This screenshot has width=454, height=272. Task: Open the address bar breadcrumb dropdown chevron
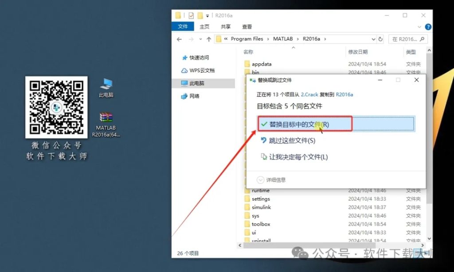(373, 39)
